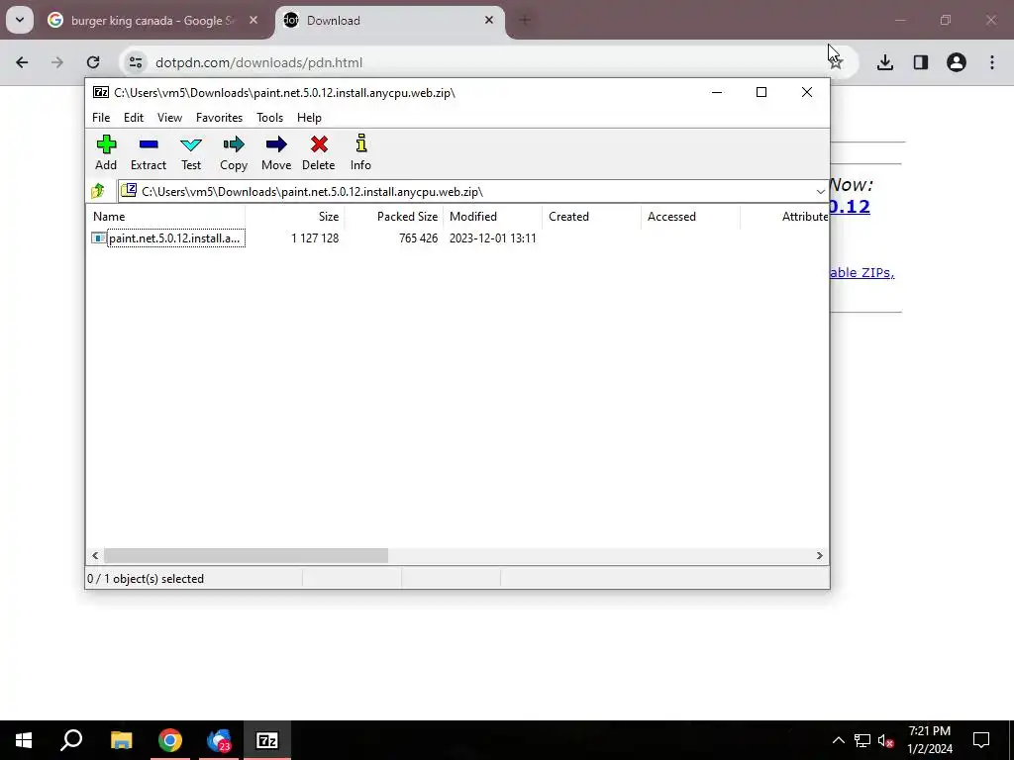Screen dimensions: 1014x760
Task: Click the portable ZIPs link on the page
Action: point(862,273)
